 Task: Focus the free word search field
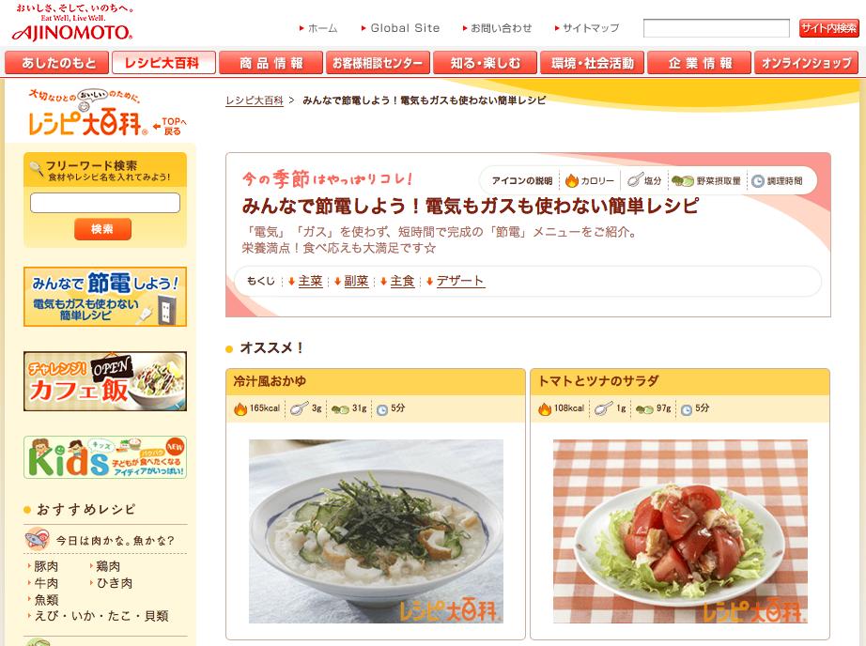click(x=105, y=203)
